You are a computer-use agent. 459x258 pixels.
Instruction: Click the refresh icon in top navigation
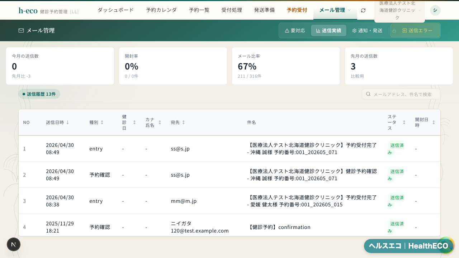363,10
